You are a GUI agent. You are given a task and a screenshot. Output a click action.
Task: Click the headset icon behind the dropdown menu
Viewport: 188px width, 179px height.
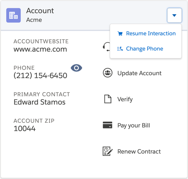tap(106, 47)
